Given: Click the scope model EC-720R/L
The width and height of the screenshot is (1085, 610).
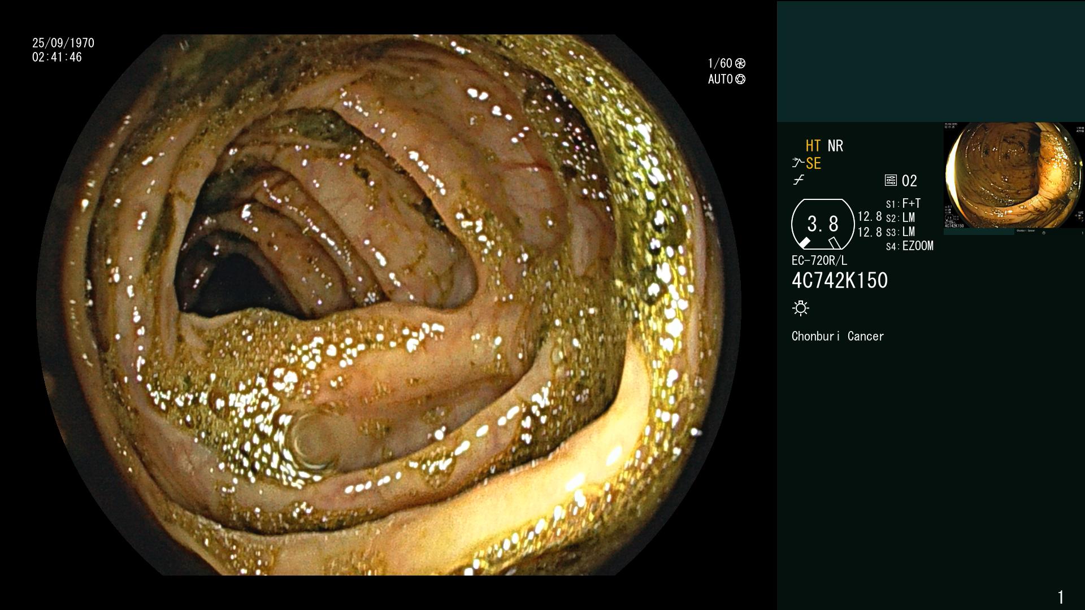Looking at the screenshot, I should [819, 260].
